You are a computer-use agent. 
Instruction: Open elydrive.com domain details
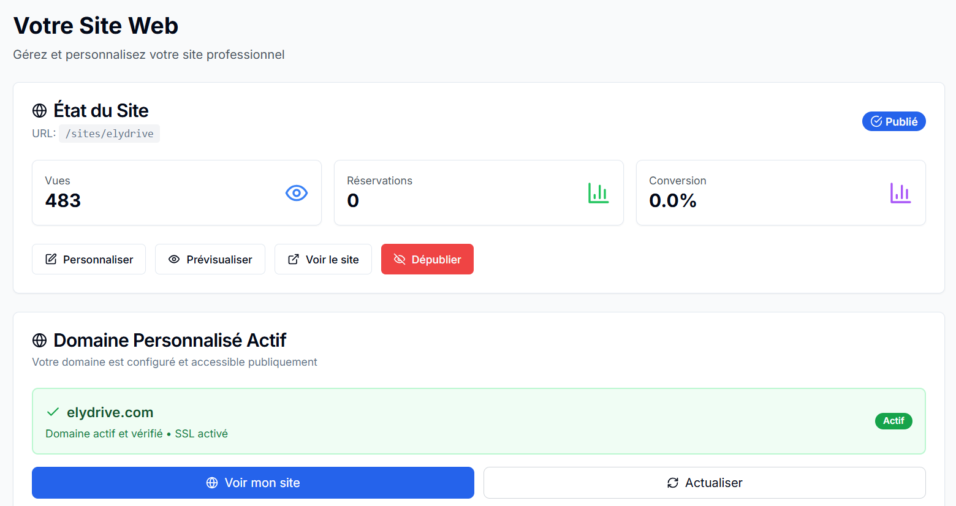click(x=110, y=412)
